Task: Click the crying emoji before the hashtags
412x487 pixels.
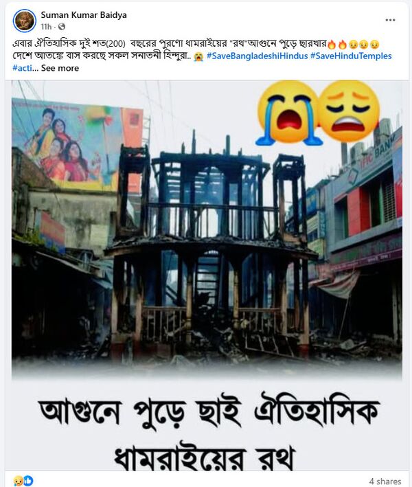Action: [198, 56]
